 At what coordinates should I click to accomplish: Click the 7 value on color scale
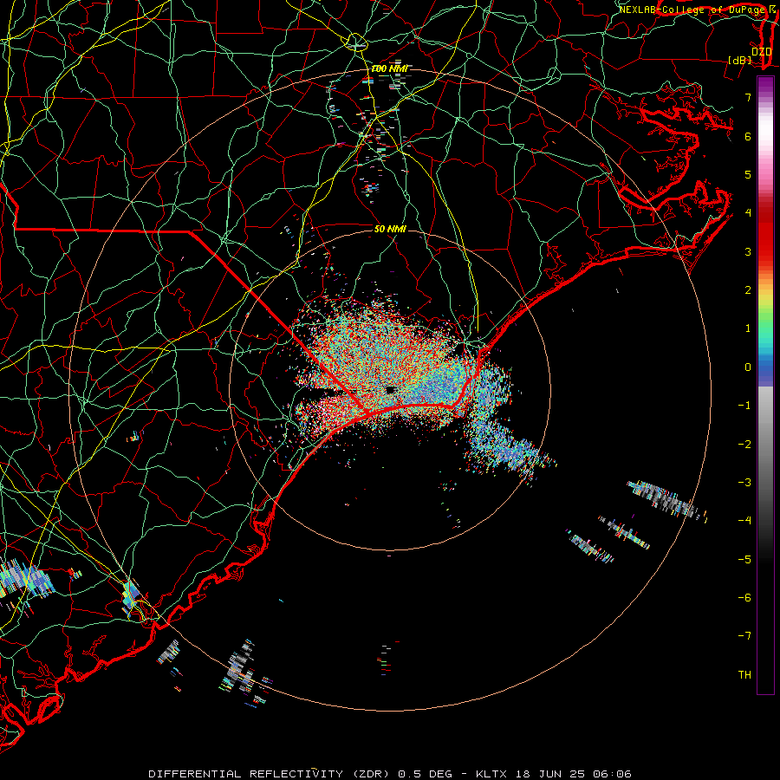point(748,97)
